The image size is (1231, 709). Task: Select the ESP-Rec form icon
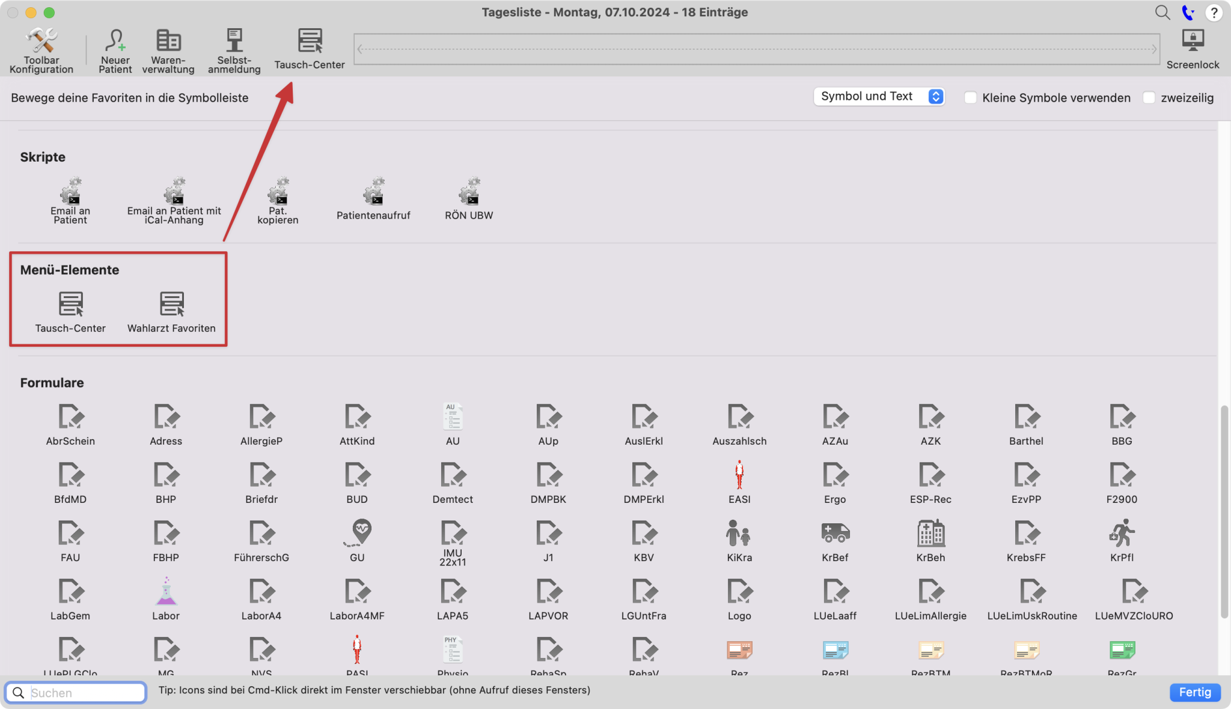pyautogui.click(x=930, y=482)
